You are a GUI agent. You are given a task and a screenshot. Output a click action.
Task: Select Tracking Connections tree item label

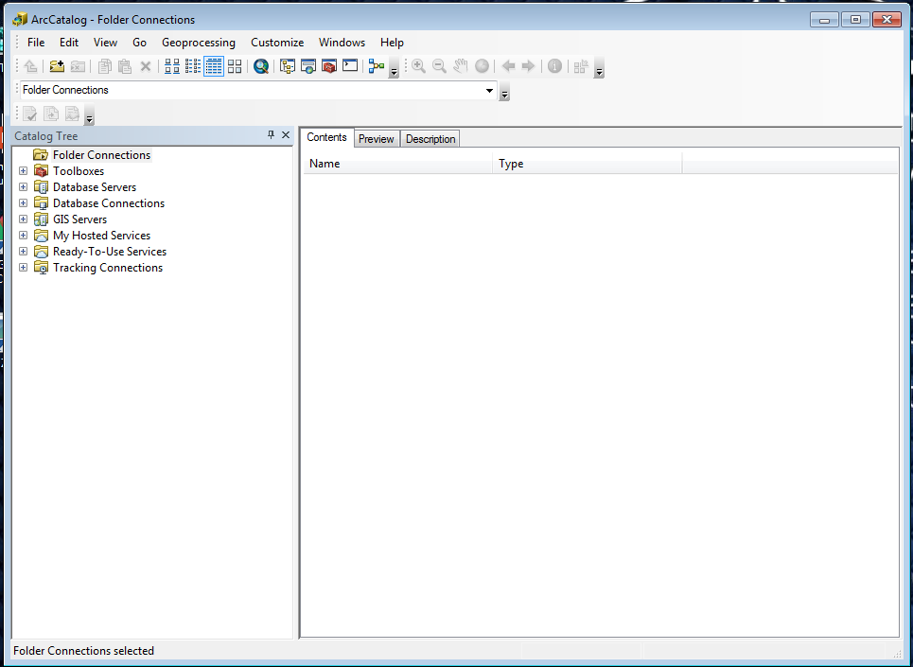coord(108,268)
